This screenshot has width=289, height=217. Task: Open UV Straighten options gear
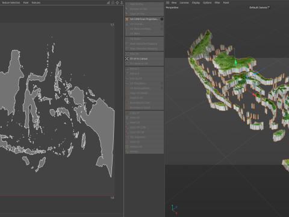click(x=162, y=83)
